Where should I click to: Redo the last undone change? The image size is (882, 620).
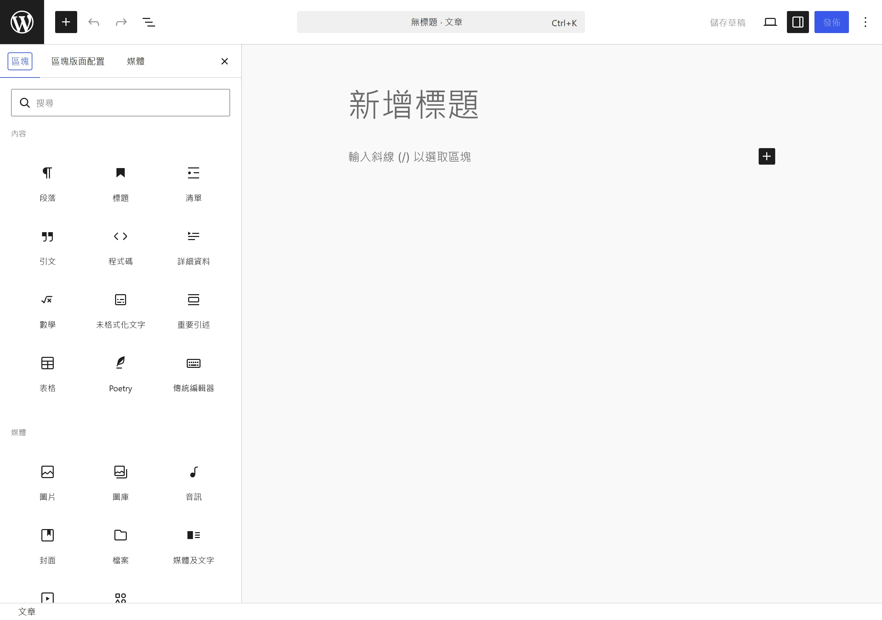121,22
